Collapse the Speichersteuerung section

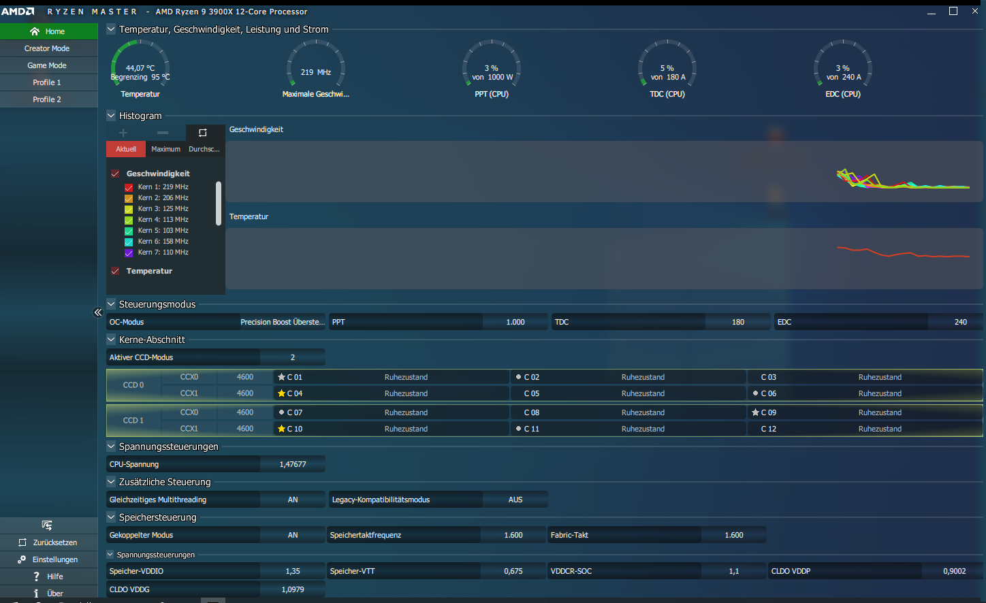coord(111,517)
